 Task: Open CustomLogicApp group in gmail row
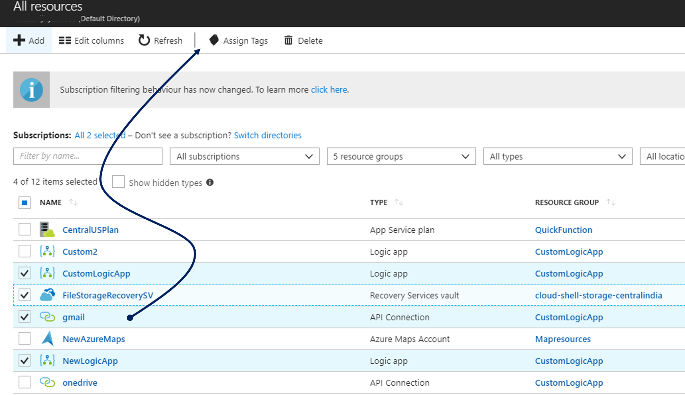(569, 317)
